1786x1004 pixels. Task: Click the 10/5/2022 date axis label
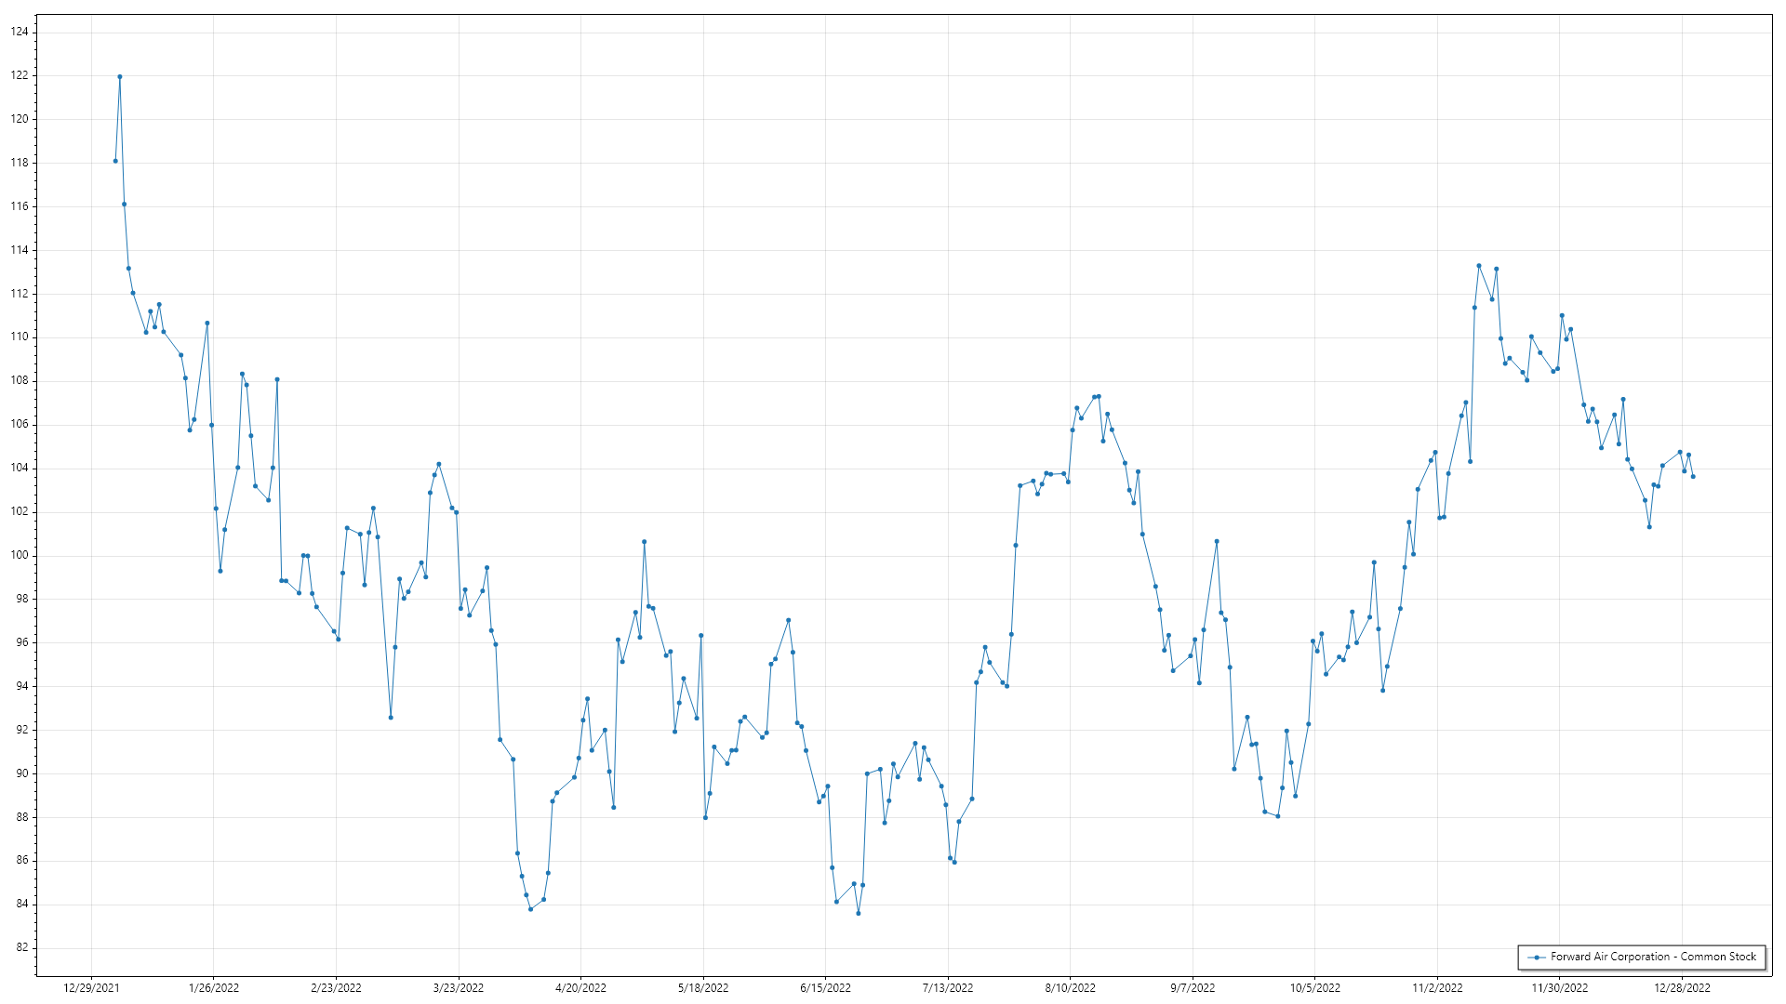(1314, 988)
